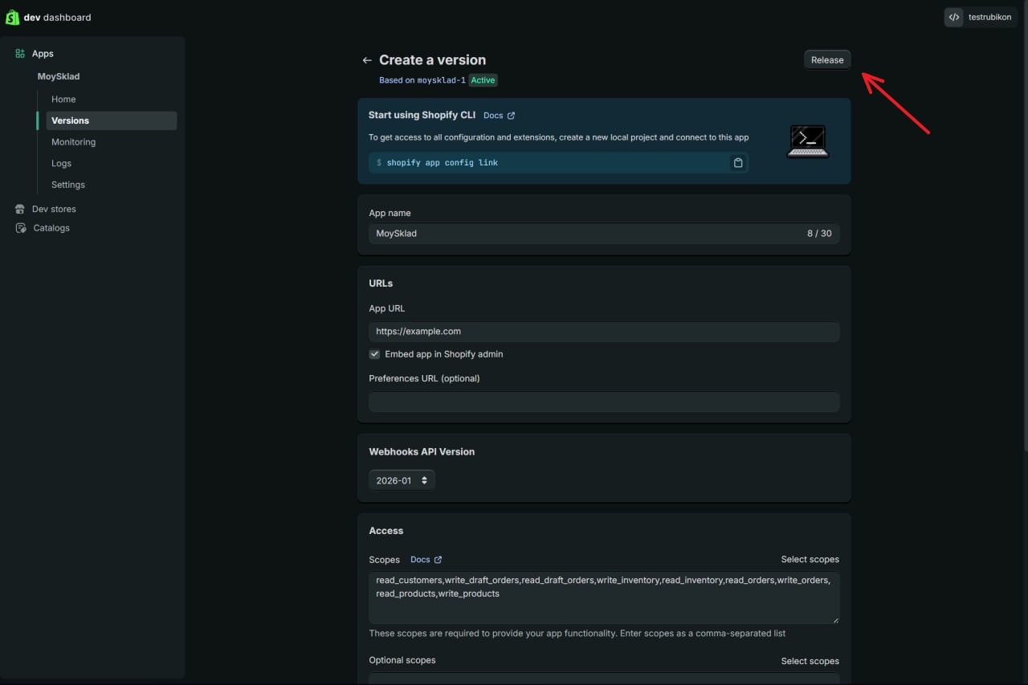Click the Scopes text area
The height and width of the screenshot is (685, 1028).
click(x=604, y=597)
